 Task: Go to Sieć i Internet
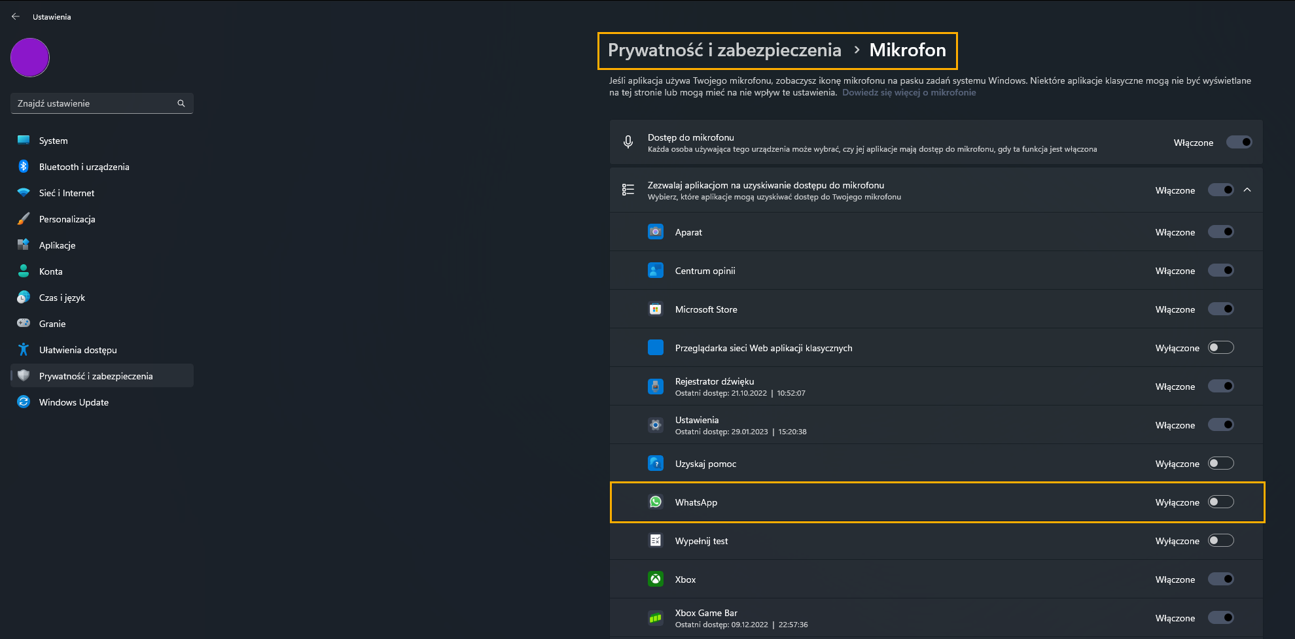[102, 192]
